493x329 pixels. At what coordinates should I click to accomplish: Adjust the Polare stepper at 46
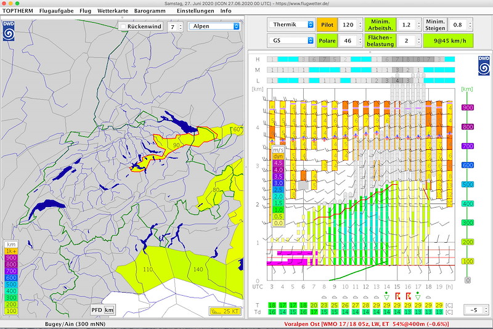[361, 41]
